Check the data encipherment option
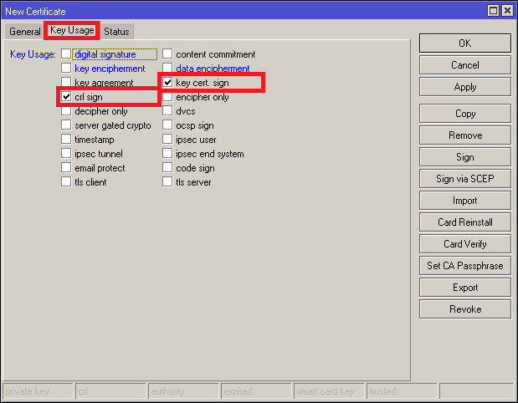This screenshot has width=518, height=403. 167,69
